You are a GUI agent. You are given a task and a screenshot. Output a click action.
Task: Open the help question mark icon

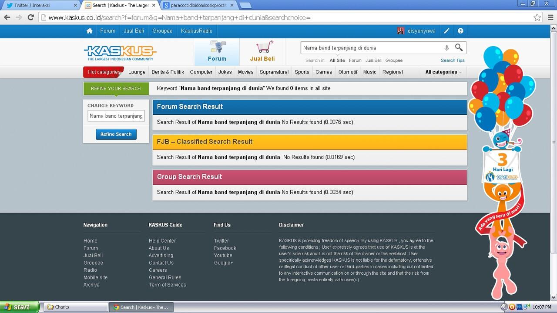coord(460,31)
